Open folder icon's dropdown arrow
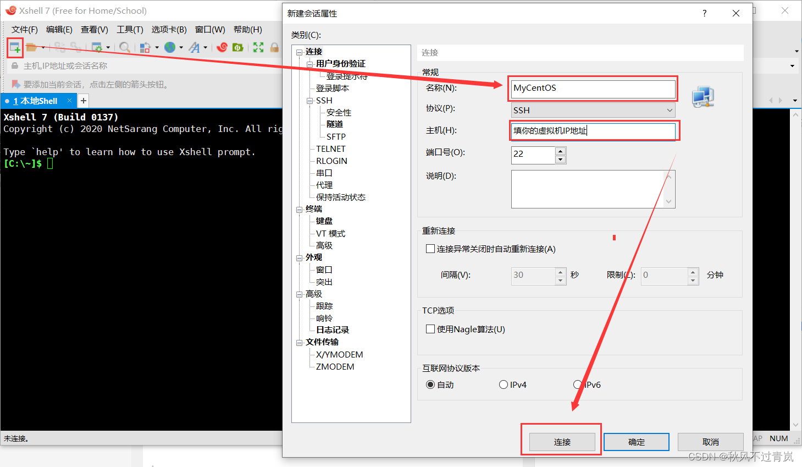The width and height of the screenshot is (802, 467). [43, 47]
